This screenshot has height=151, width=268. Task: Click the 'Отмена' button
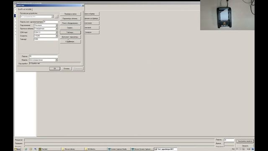(x=66, y=68)
